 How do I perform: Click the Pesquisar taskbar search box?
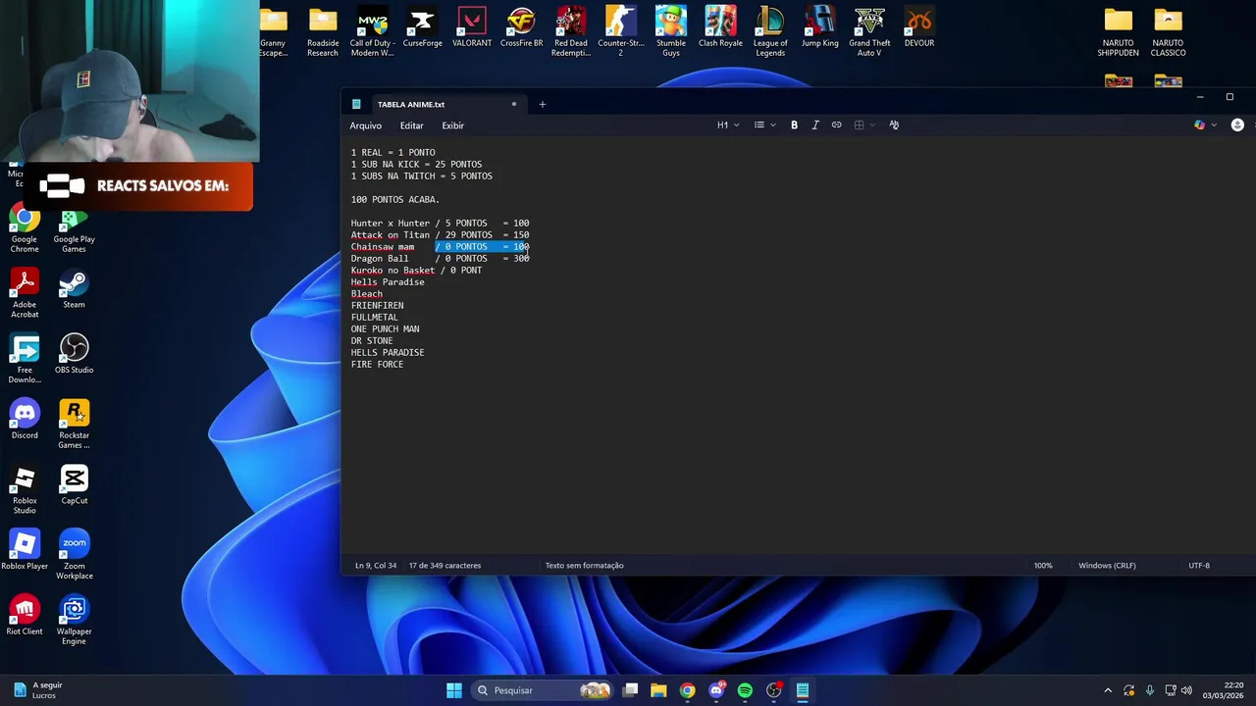(x=541, y=690)
